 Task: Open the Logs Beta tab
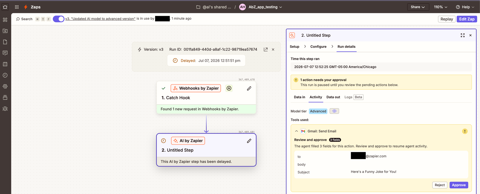click(x=354, y=97)
